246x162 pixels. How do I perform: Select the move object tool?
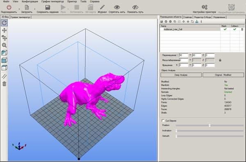click(x=4, y=38)
